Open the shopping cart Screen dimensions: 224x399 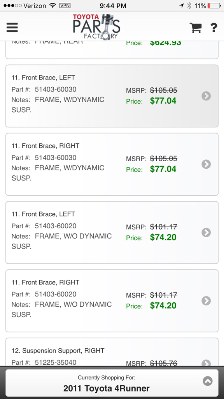click(196, 28)
